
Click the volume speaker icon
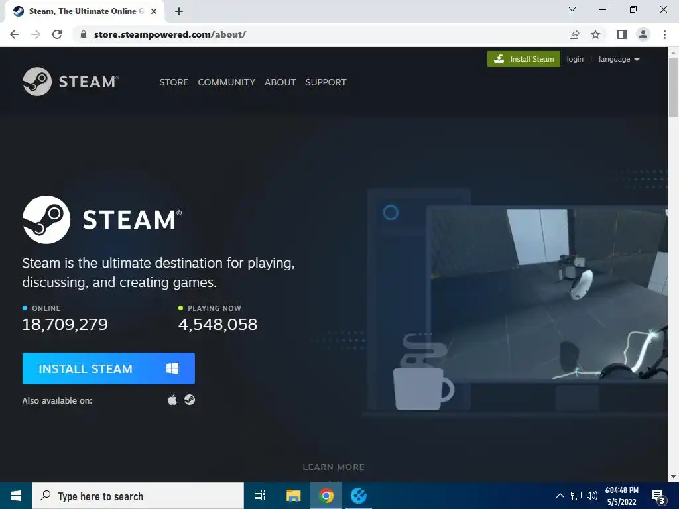[x=592, y=496]
